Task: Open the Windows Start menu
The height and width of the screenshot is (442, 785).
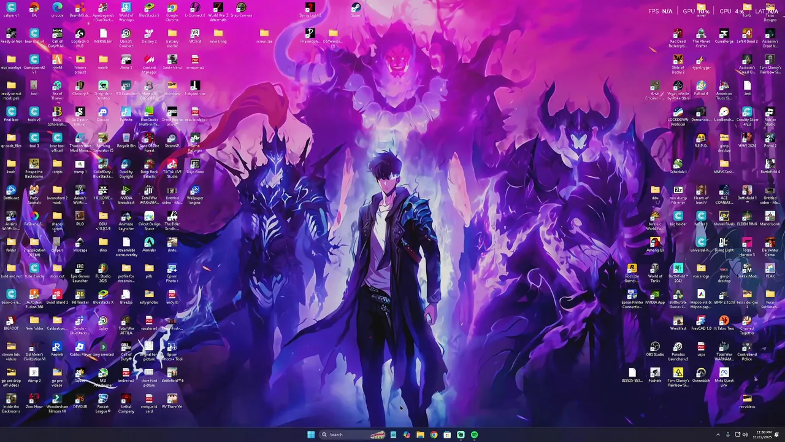Action: tap(311, 435)
